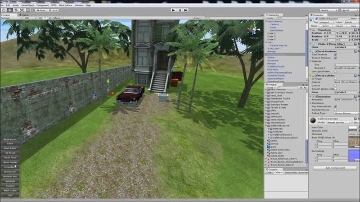Select the Move tool in the toolbar

(x=10, y=10)
